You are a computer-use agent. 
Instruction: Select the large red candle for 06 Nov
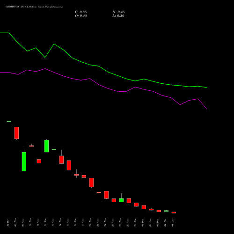(16, 133)
